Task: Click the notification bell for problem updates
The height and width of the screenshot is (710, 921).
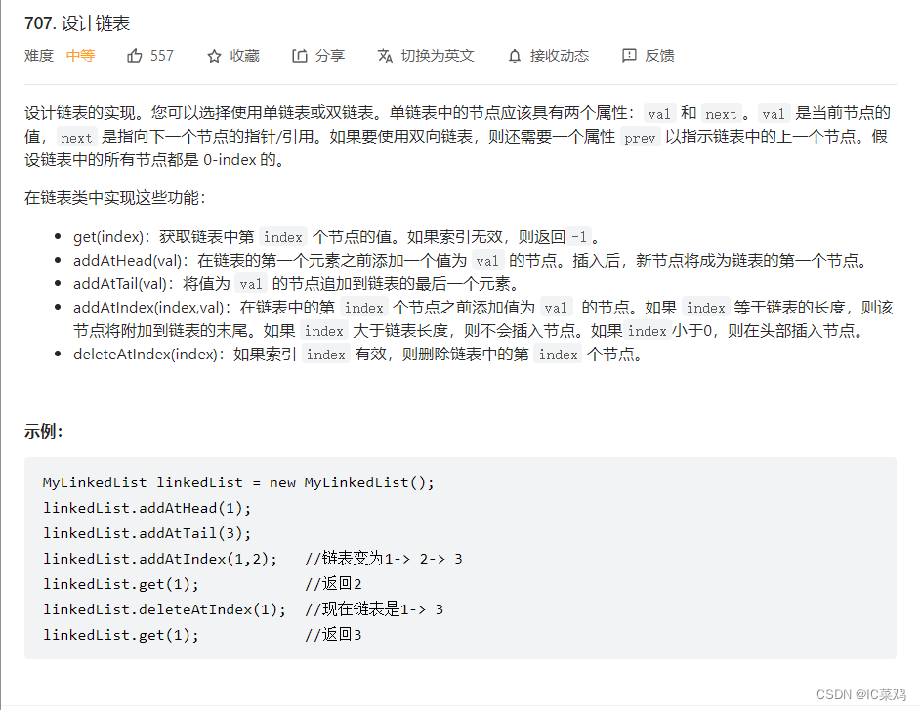Action: tap(514, 56)
